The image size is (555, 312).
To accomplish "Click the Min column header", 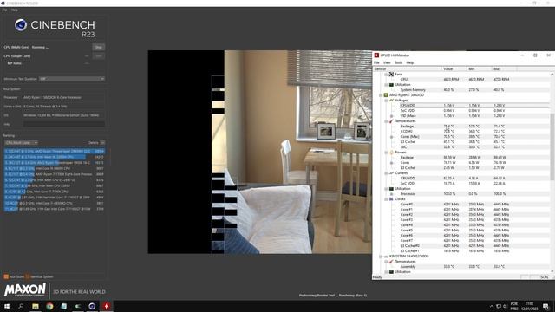I will point(480,69).
